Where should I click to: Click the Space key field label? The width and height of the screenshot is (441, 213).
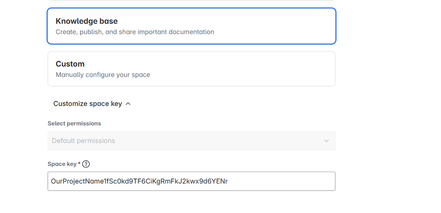pos(62,164)
